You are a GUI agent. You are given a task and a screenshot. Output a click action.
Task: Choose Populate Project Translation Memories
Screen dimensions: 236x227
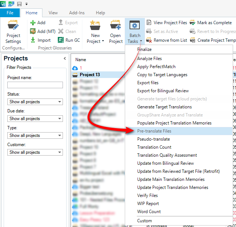click(x=179, y=123)
